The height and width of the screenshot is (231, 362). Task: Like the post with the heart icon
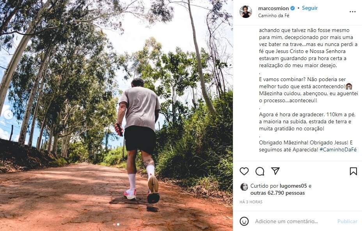[244, 171]
